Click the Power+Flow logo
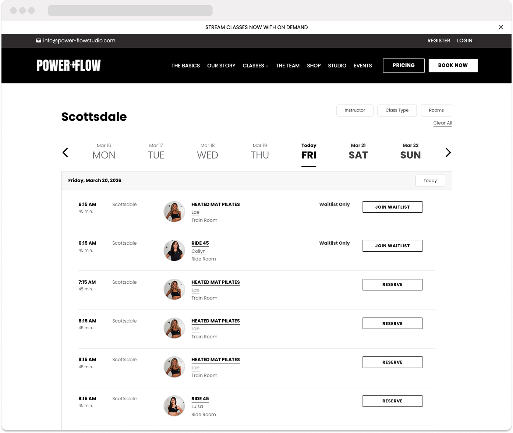Viewport: 513px width, 433px height. coord(69,65)
